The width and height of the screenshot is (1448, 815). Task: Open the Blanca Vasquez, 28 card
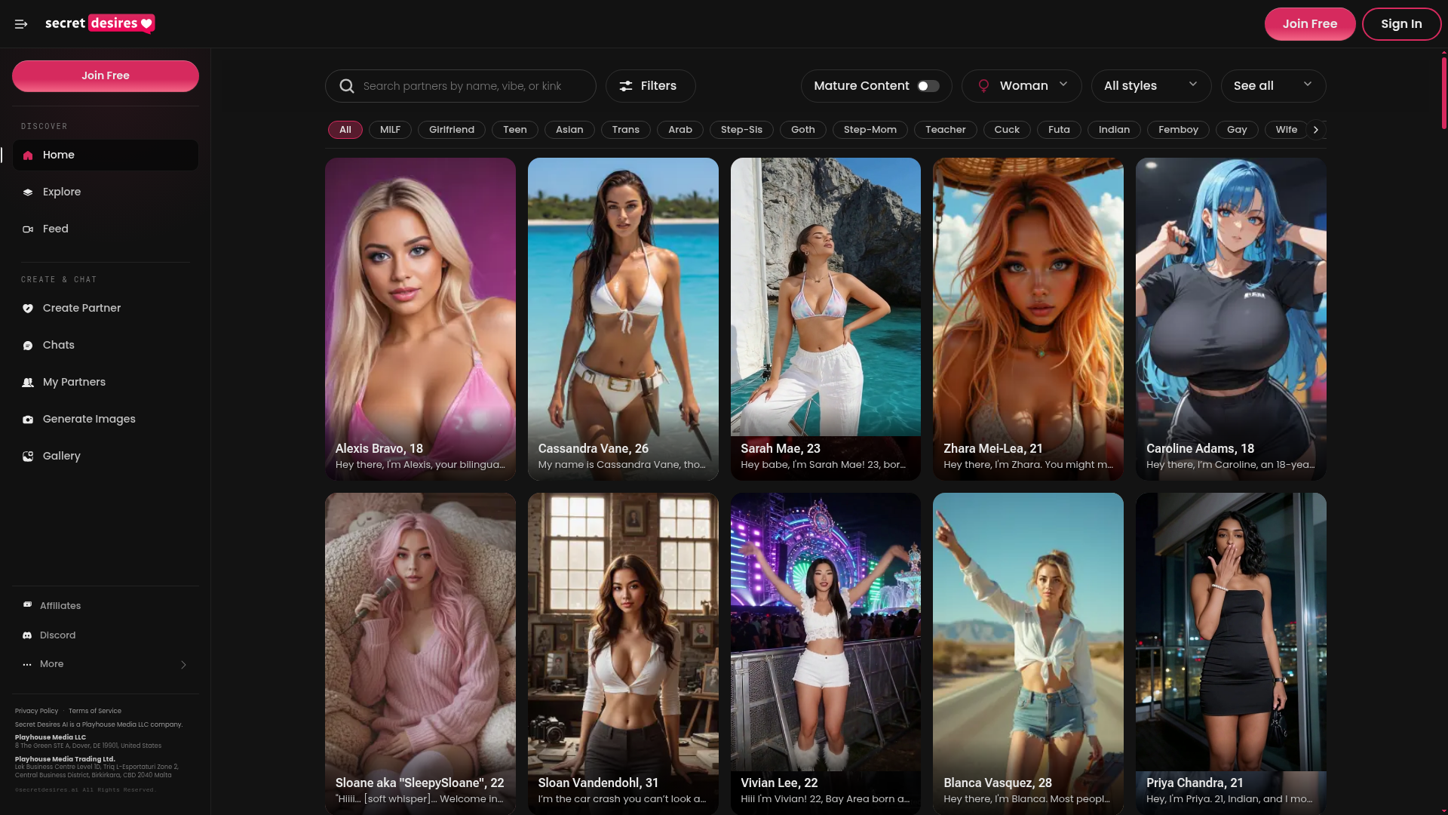click(1028, 654)
